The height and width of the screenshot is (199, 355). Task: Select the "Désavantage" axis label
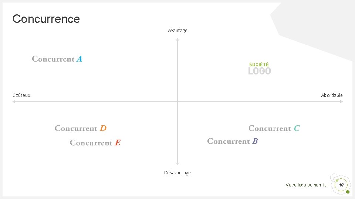click(177, 173)
